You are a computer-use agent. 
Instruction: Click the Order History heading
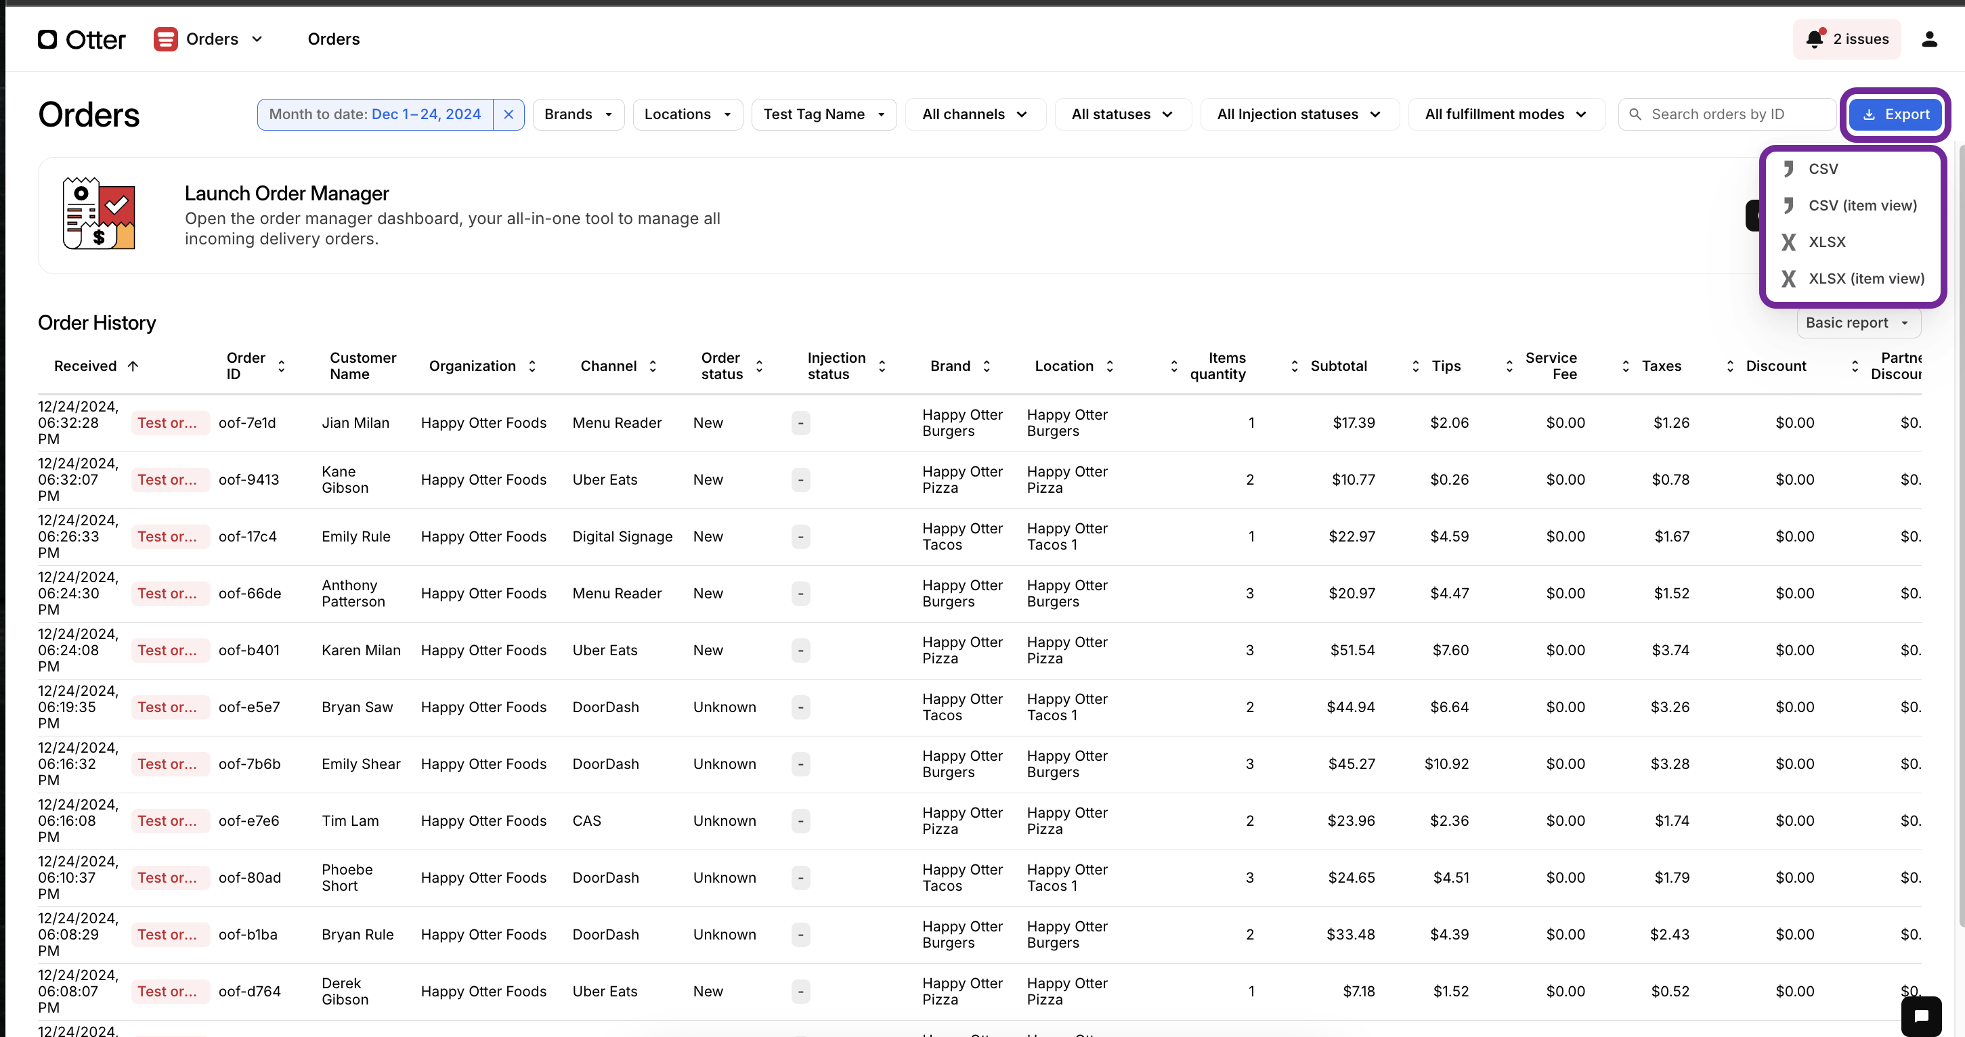(x=97, y=324)
